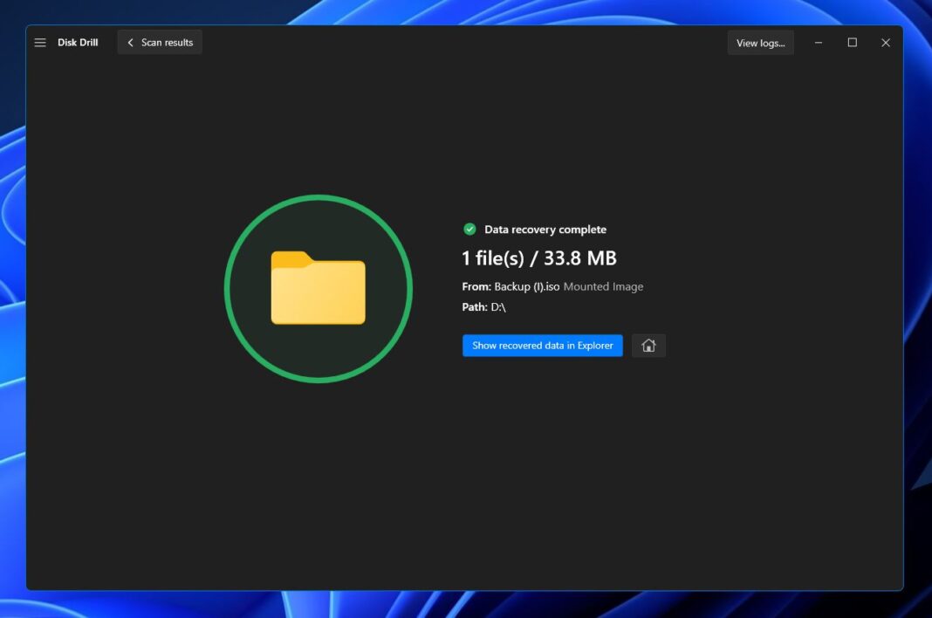
Task: Click the Disk Drill app title
Action: click(x=77, y=42)
